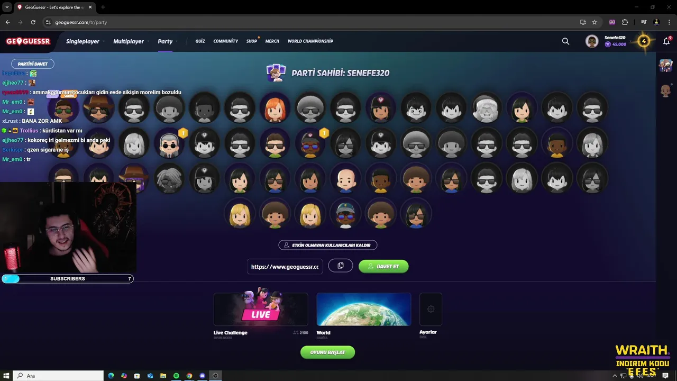The height and width of the screenshot is (381, 677).
Task: Open the tab search dropdown
Action: [x=7, y=7]
